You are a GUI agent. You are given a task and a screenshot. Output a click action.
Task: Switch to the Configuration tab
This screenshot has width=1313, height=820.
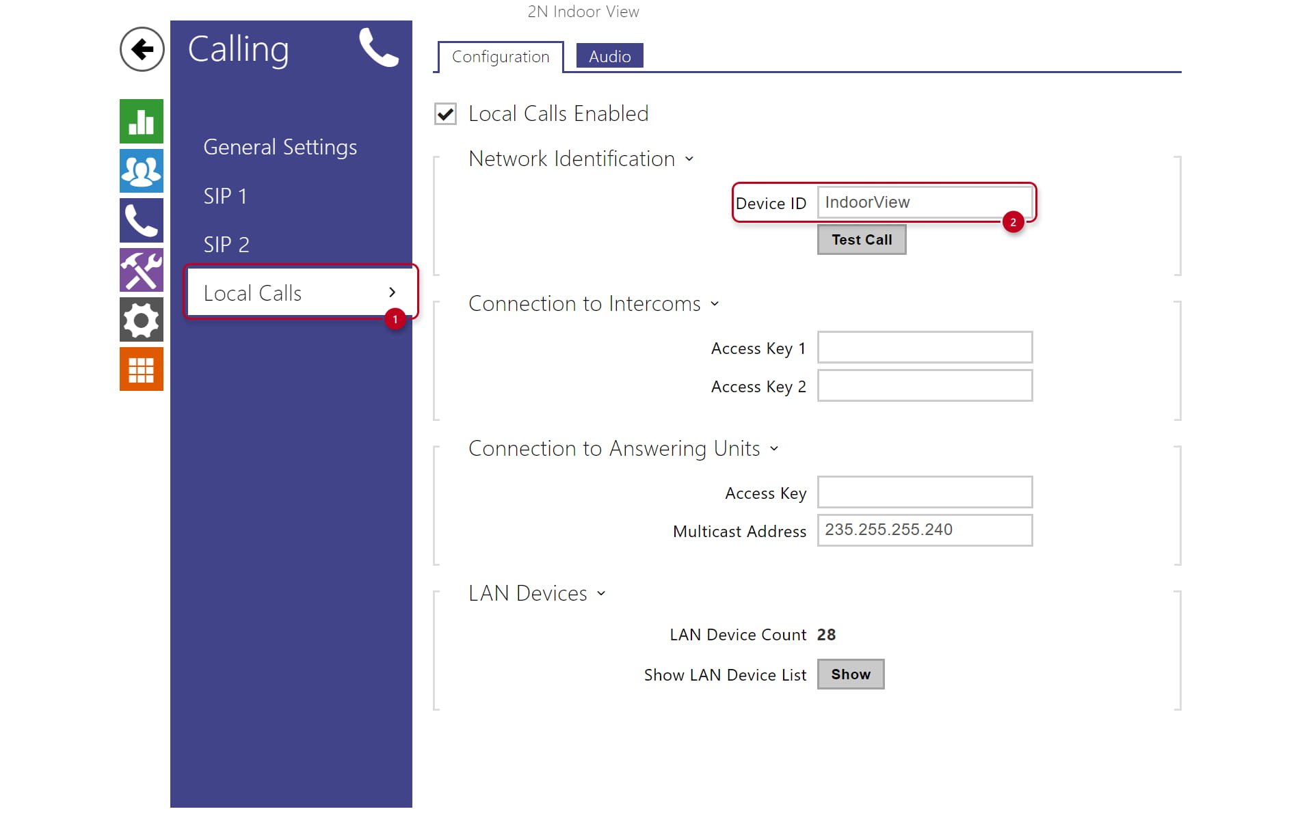501,57
